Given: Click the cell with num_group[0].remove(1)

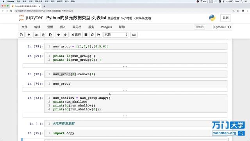Looking at the screenshot, I should pyautogui.click(x=136, y=74).
